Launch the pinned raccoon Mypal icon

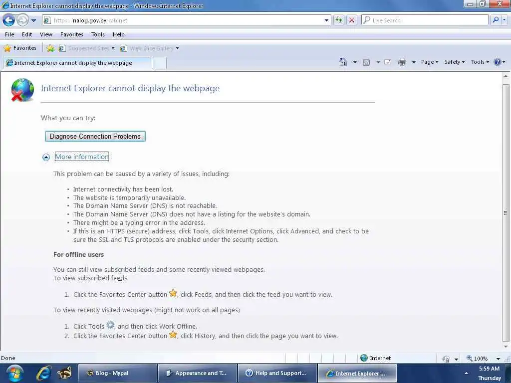tap(64, 374)
